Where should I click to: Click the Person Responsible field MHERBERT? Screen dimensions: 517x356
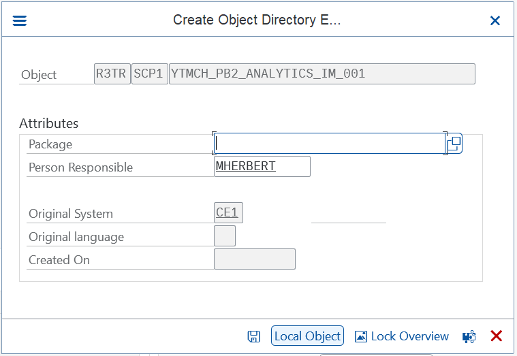(262, 166)
